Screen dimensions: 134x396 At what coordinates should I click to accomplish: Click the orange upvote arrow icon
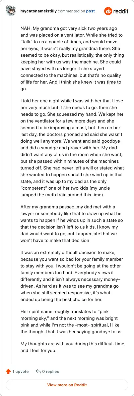pyautogui.click(x=8, y=372)
